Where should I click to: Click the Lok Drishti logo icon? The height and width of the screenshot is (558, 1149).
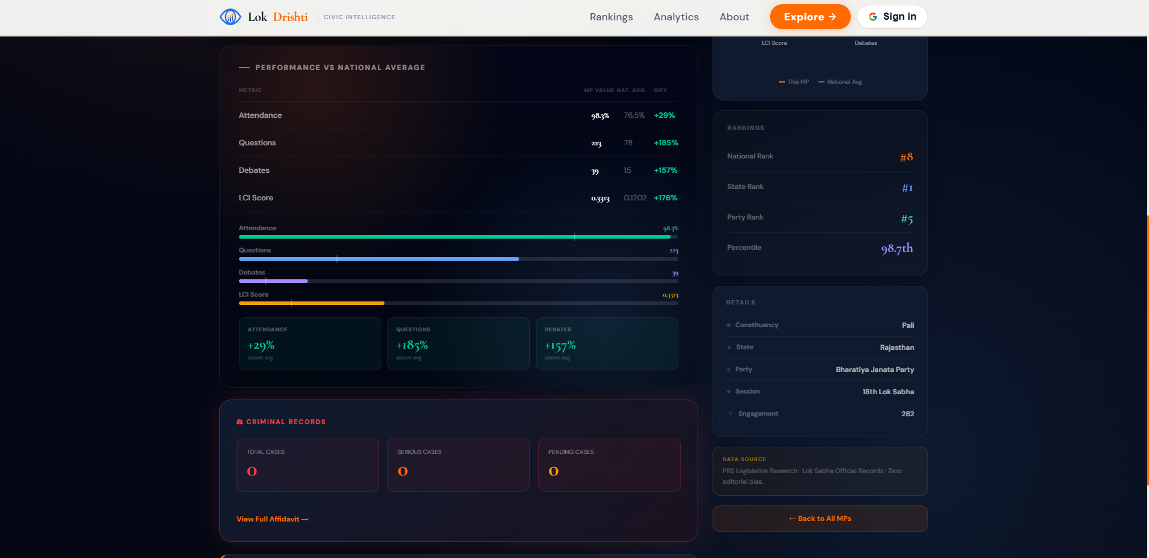click(x=229, y=16)
